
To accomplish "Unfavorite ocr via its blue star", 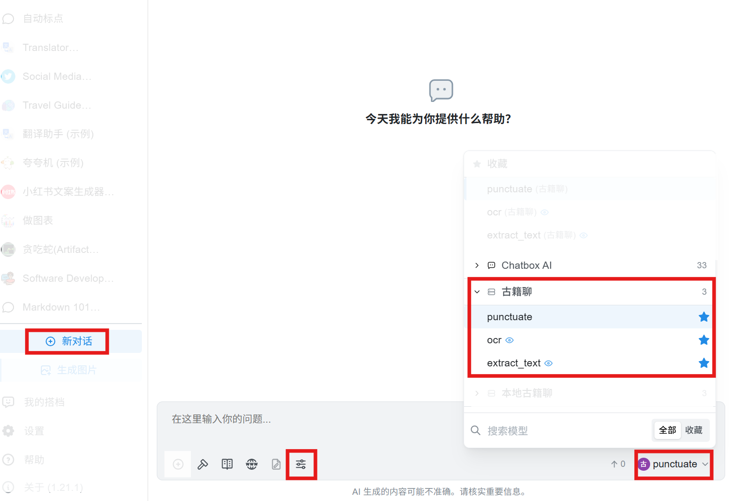I will point(704,340).
